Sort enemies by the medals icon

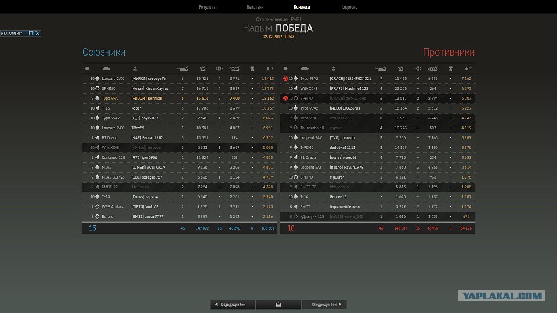pos(450,68)
